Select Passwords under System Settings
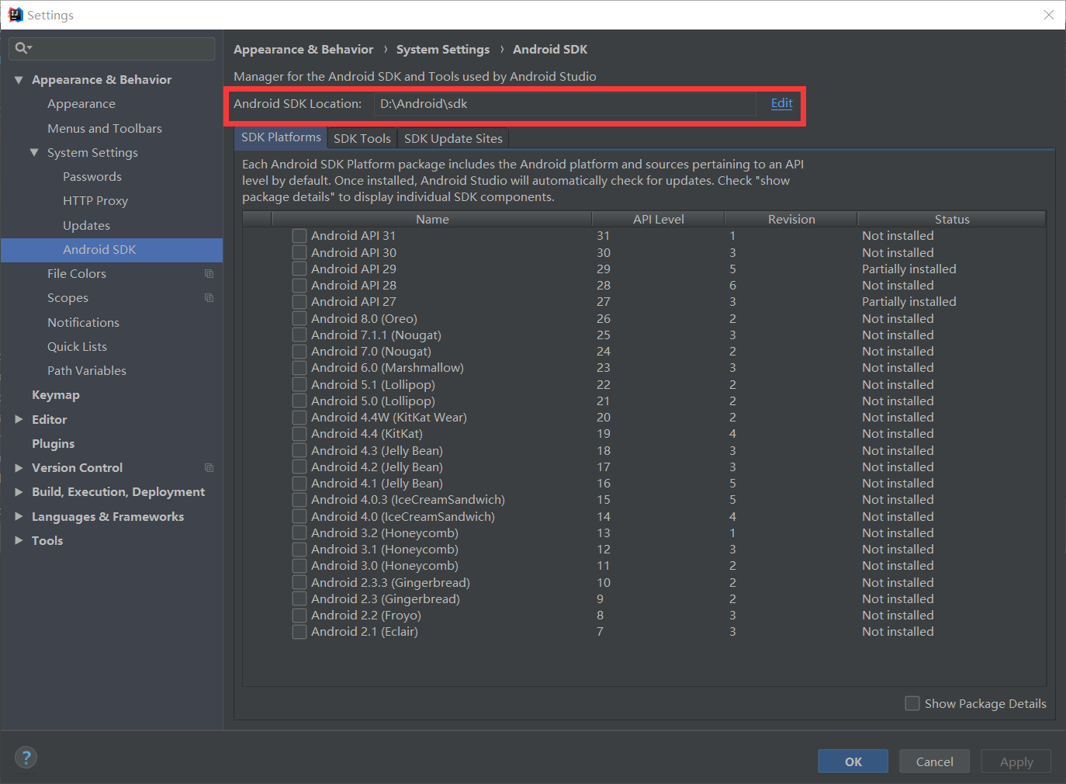The image size is (1066, 784). 92,176
